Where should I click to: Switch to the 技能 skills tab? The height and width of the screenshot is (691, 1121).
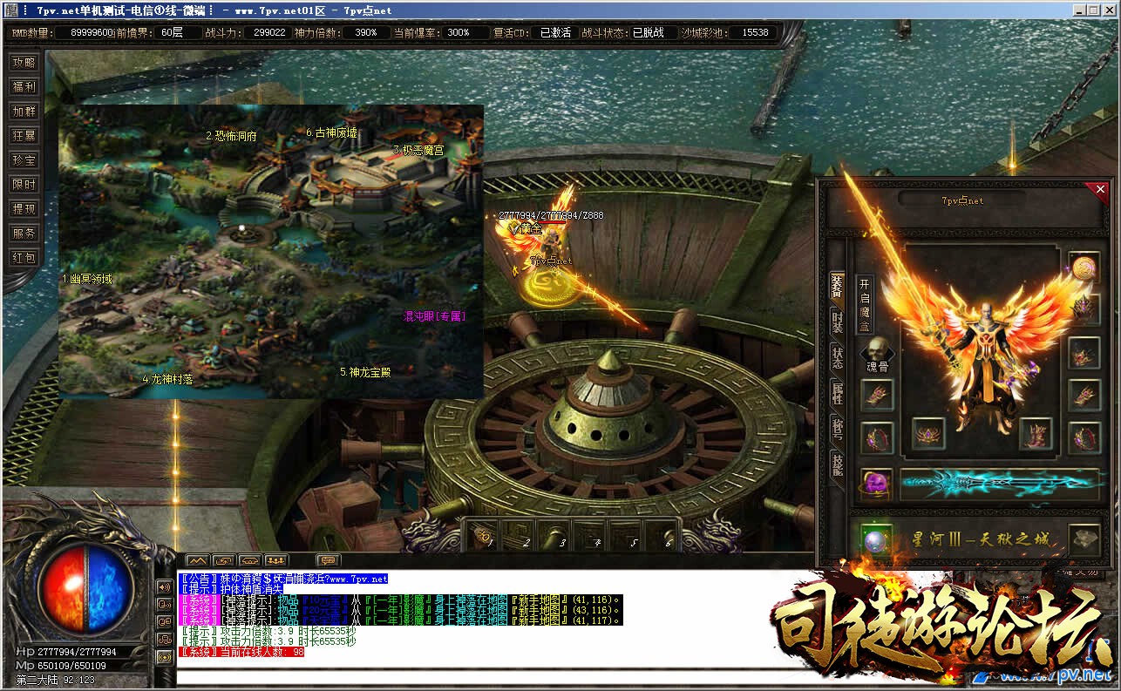click(x=837, y=466)
